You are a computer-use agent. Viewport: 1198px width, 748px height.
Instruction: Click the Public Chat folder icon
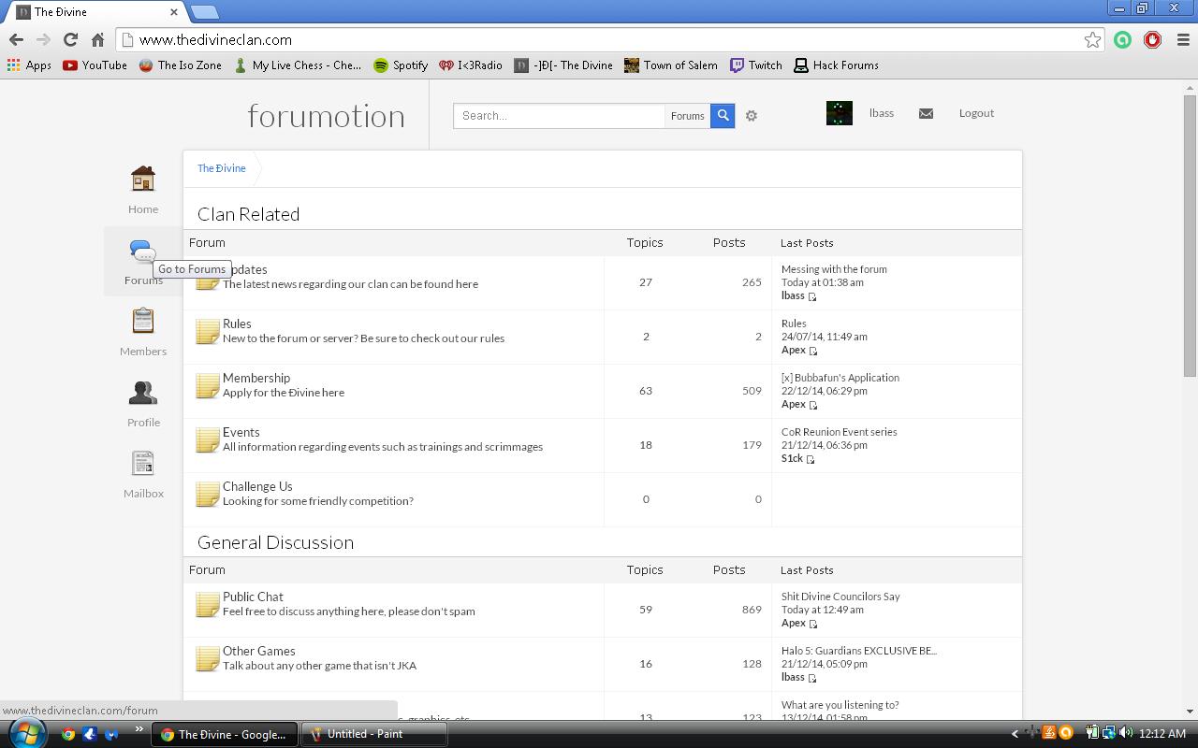click(x=208, y=605)
